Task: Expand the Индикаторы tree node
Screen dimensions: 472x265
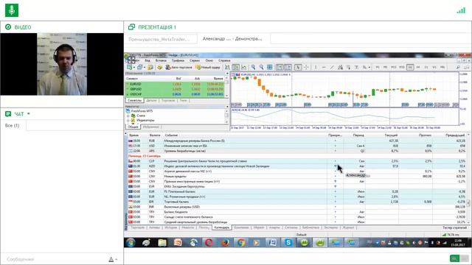Action: click(128, 120)
